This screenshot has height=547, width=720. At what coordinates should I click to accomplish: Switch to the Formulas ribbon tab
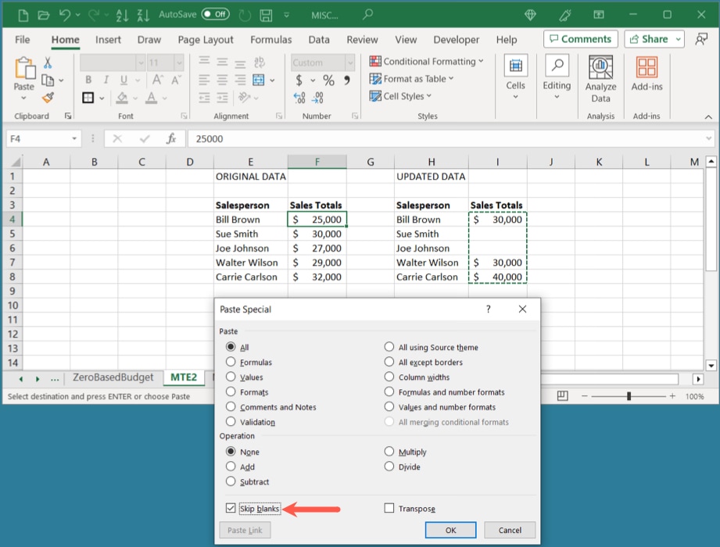click(x=270, y=40)
